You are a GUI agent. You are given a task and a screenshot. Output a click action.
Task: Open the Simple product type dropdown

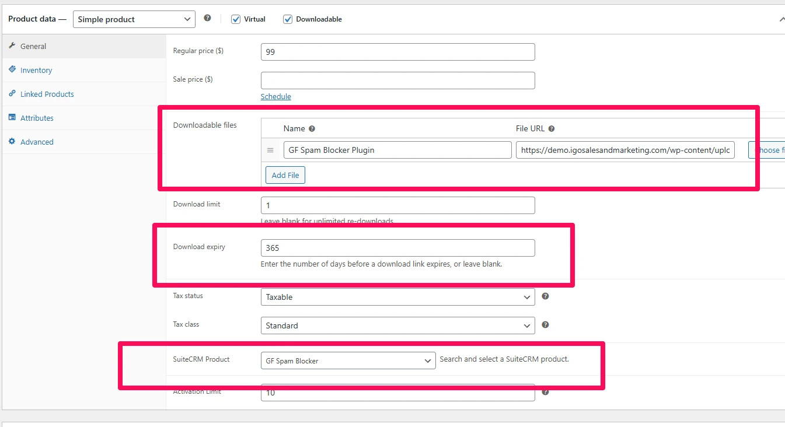(134, 19)
